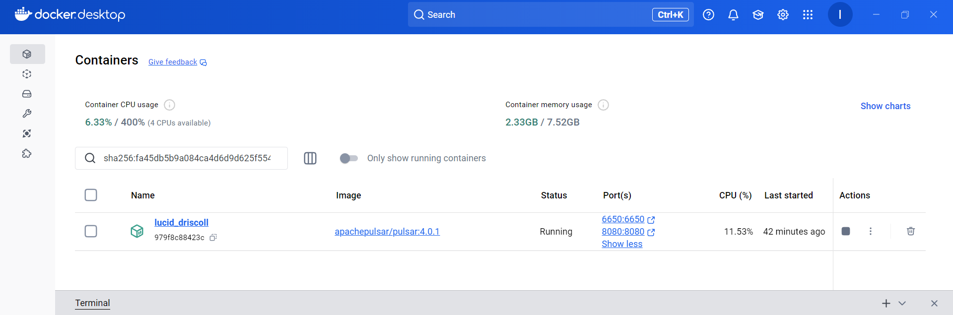Click the Ctrl+K shortcut badge
This screenshot has height=315, width=953.
pos(670,15)
